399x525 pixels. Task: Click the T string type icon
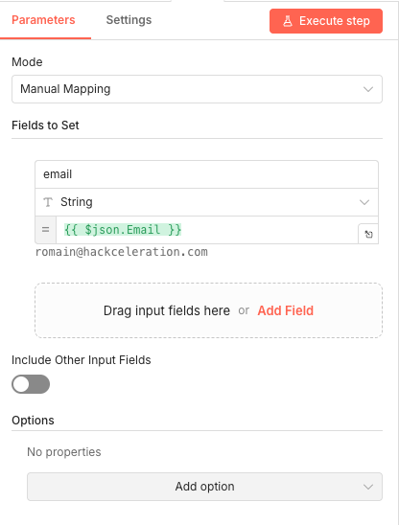(x=48, y=202)
